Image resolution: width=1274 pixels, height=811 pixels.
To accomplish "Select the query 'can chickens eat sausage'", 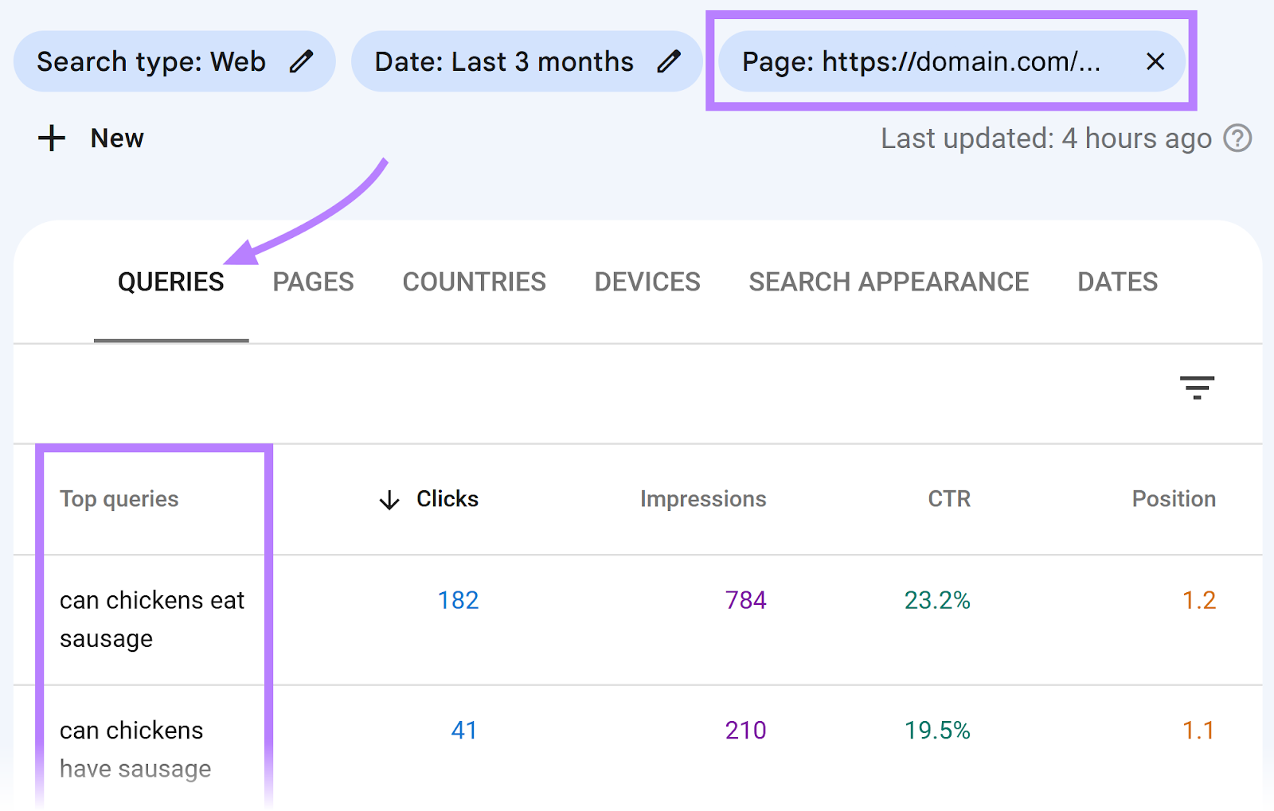I will [152, 619].
